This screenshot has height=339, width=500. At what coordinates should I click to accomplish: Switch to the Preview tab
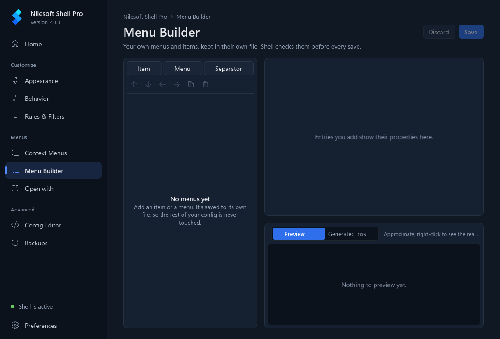[x=299, y=234]
